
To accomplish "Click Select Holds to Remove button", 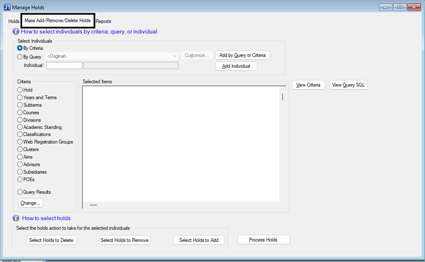I will [x=124, y=240].
